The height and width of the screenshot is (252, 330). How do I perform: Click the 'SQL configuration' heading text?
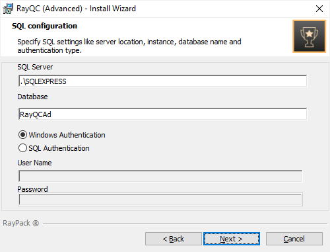click(x=44, y=26)
